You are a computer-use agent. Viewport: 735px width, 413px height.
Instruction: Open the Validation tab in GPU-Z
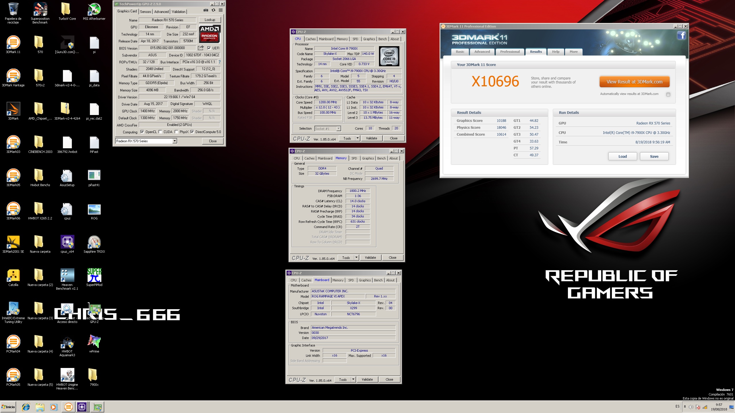(x=179, y=12)
